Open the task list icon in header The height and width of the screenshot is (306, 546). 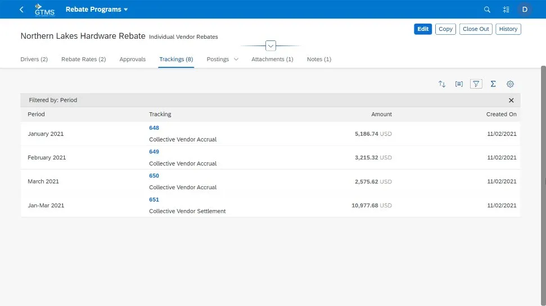point(506,10)
